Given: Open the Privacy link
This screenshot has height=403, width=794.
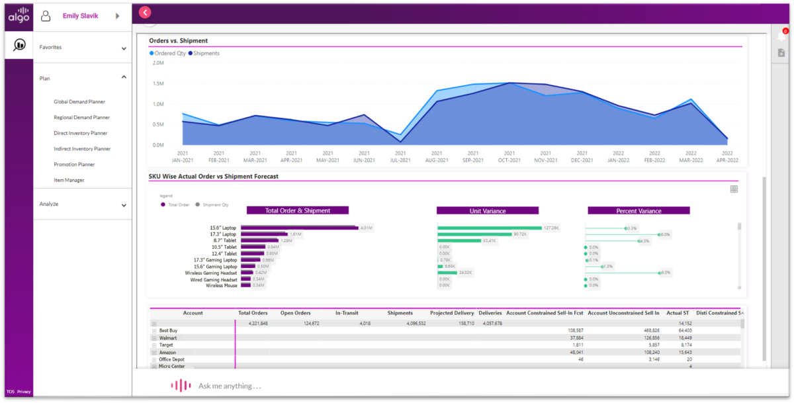Looking at the screenshot, I should pyautogui.click(x=24, y=391).
